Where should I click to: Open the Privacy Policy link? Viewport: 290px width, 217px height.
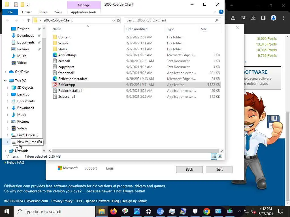[62, 201]
